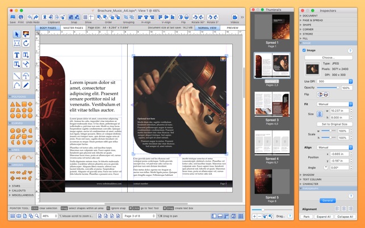The width and height of the screenshot is (365, 228).
Task: Redo the last undone action
Action: 36,17
